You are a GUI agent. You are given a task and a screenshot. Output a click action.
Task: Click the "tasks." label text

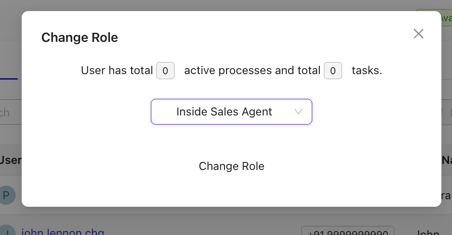pyautogui.click(x=367, y=71)
